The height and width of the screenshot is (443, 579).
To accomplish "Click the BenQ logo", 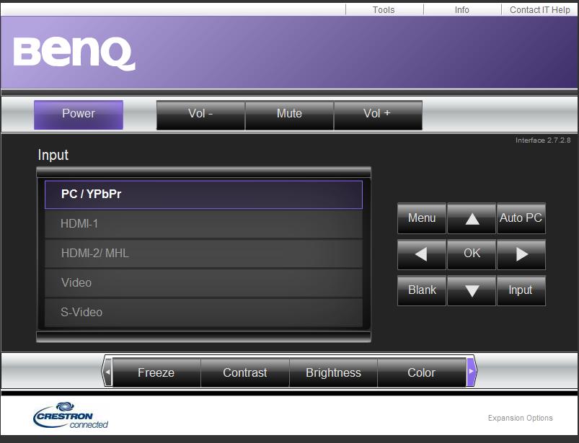I will click(74, 54).
